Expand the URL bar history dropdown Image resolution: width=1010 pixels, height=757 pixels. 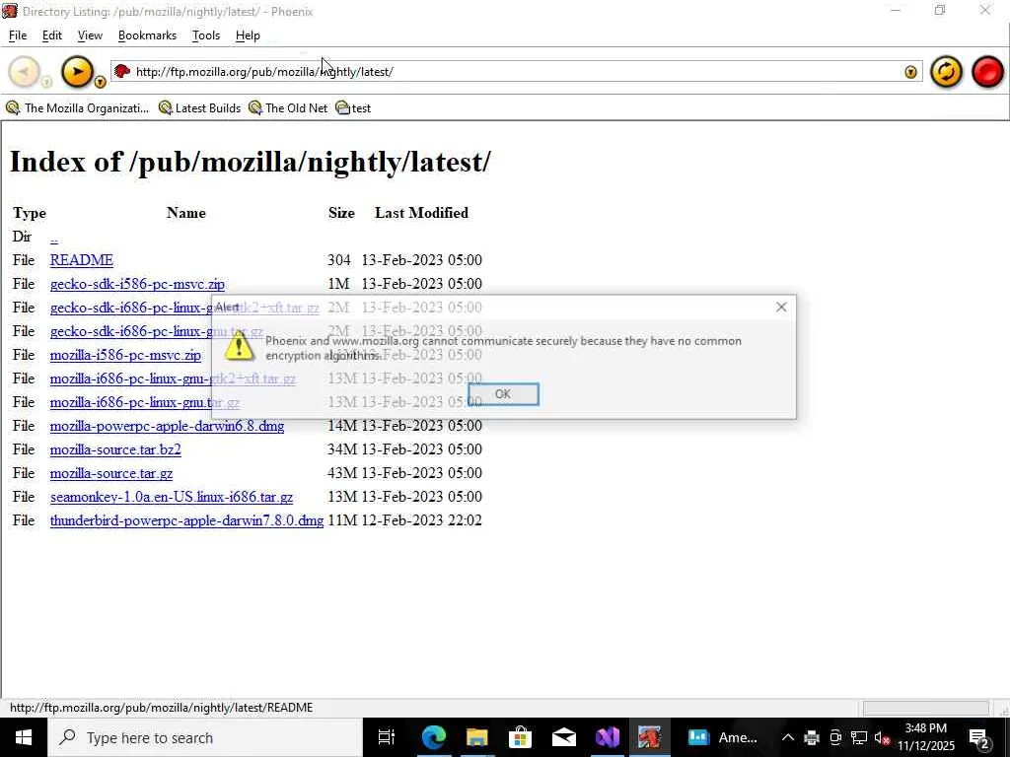910,72
